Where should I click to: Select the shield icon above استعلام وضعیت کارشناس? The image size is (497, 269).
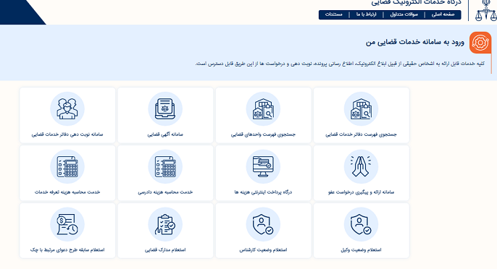pyautogui.click(x=263, y=224)
